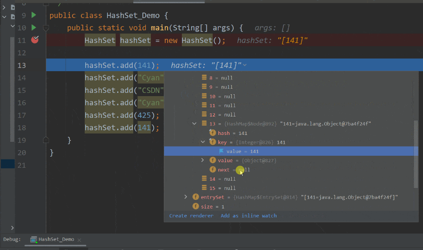Switch to the HashSet_Demo debug tab

(56, 239)
